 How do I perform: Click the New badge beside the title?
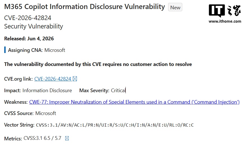[175, 7]
